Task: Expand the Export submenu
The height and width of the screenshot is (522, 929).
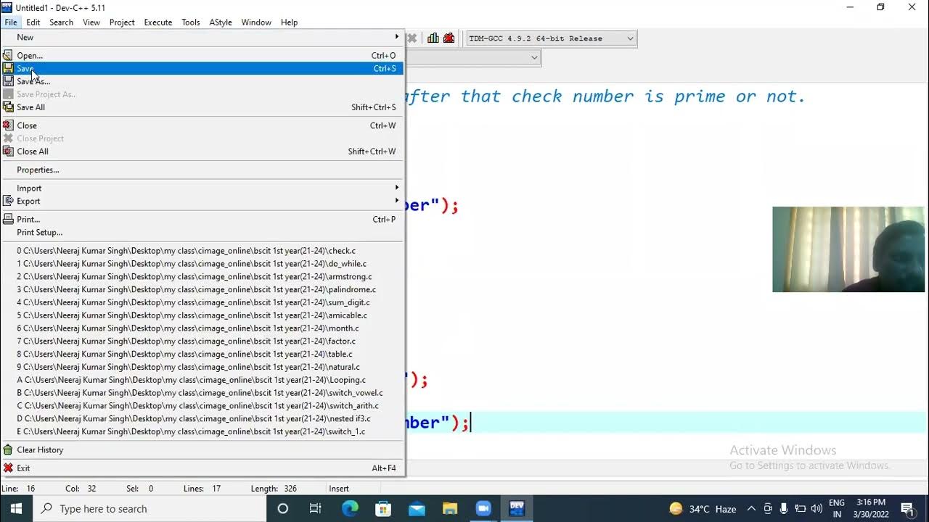Action: (x=202, y=201)
